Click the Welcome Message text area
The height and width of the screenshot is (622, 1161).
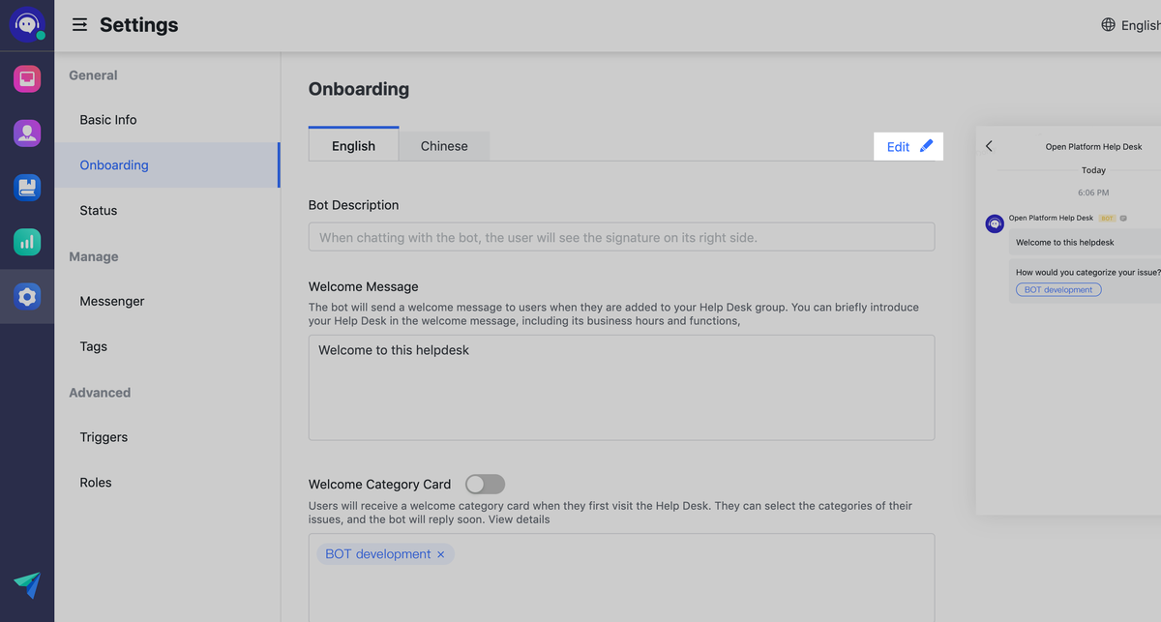(621, 387)
